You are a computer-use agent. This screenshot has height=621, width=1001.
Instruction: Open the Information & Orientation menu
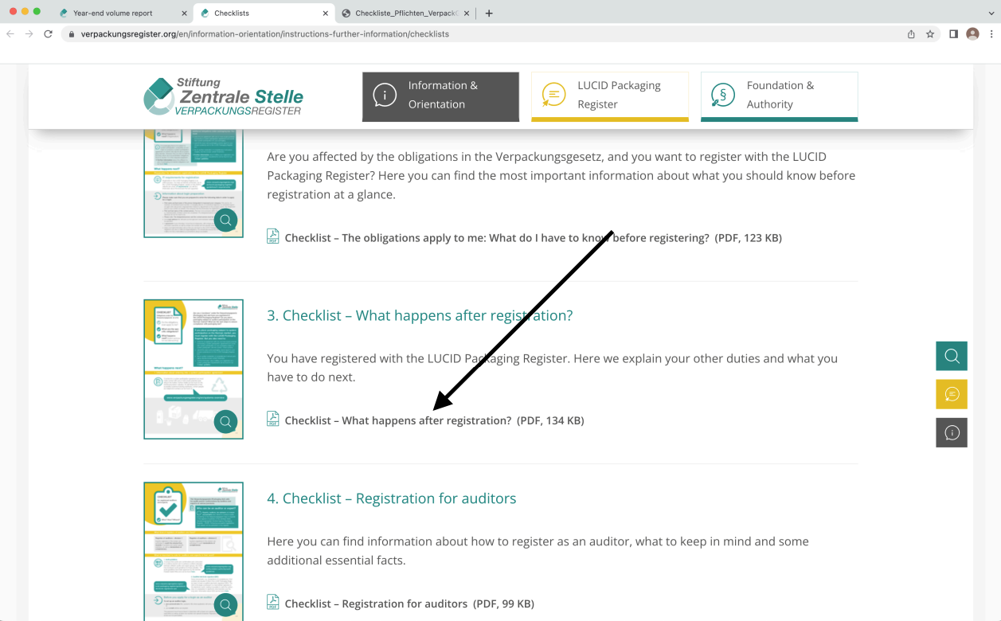(440, 96)
